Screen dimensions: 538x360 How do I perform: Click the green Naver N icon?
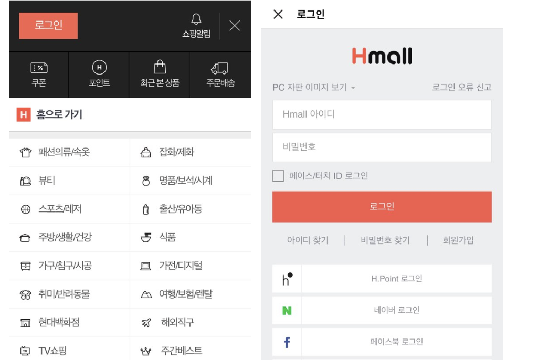point(287,311)
